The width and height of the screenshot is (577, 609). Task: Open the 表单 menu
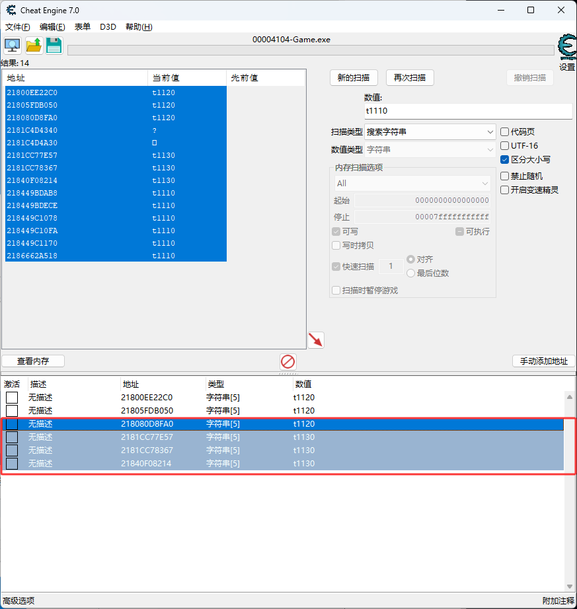[83, 27]
